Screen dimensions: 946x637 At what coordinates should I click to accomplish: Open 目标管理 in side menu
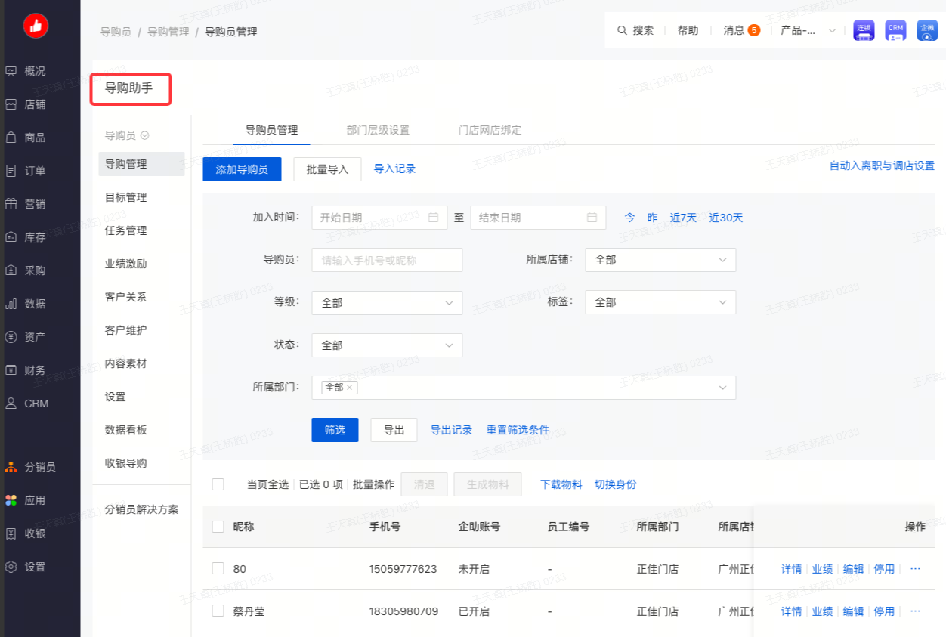126,197
